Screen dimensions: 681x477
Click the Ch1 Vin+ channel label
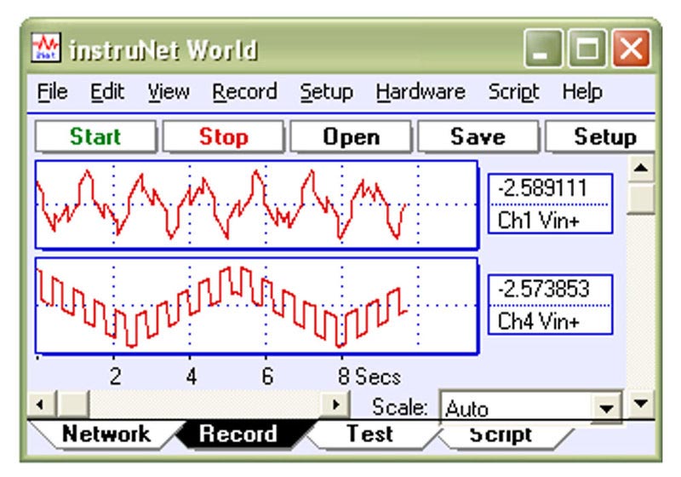click(x=539, y=221)
